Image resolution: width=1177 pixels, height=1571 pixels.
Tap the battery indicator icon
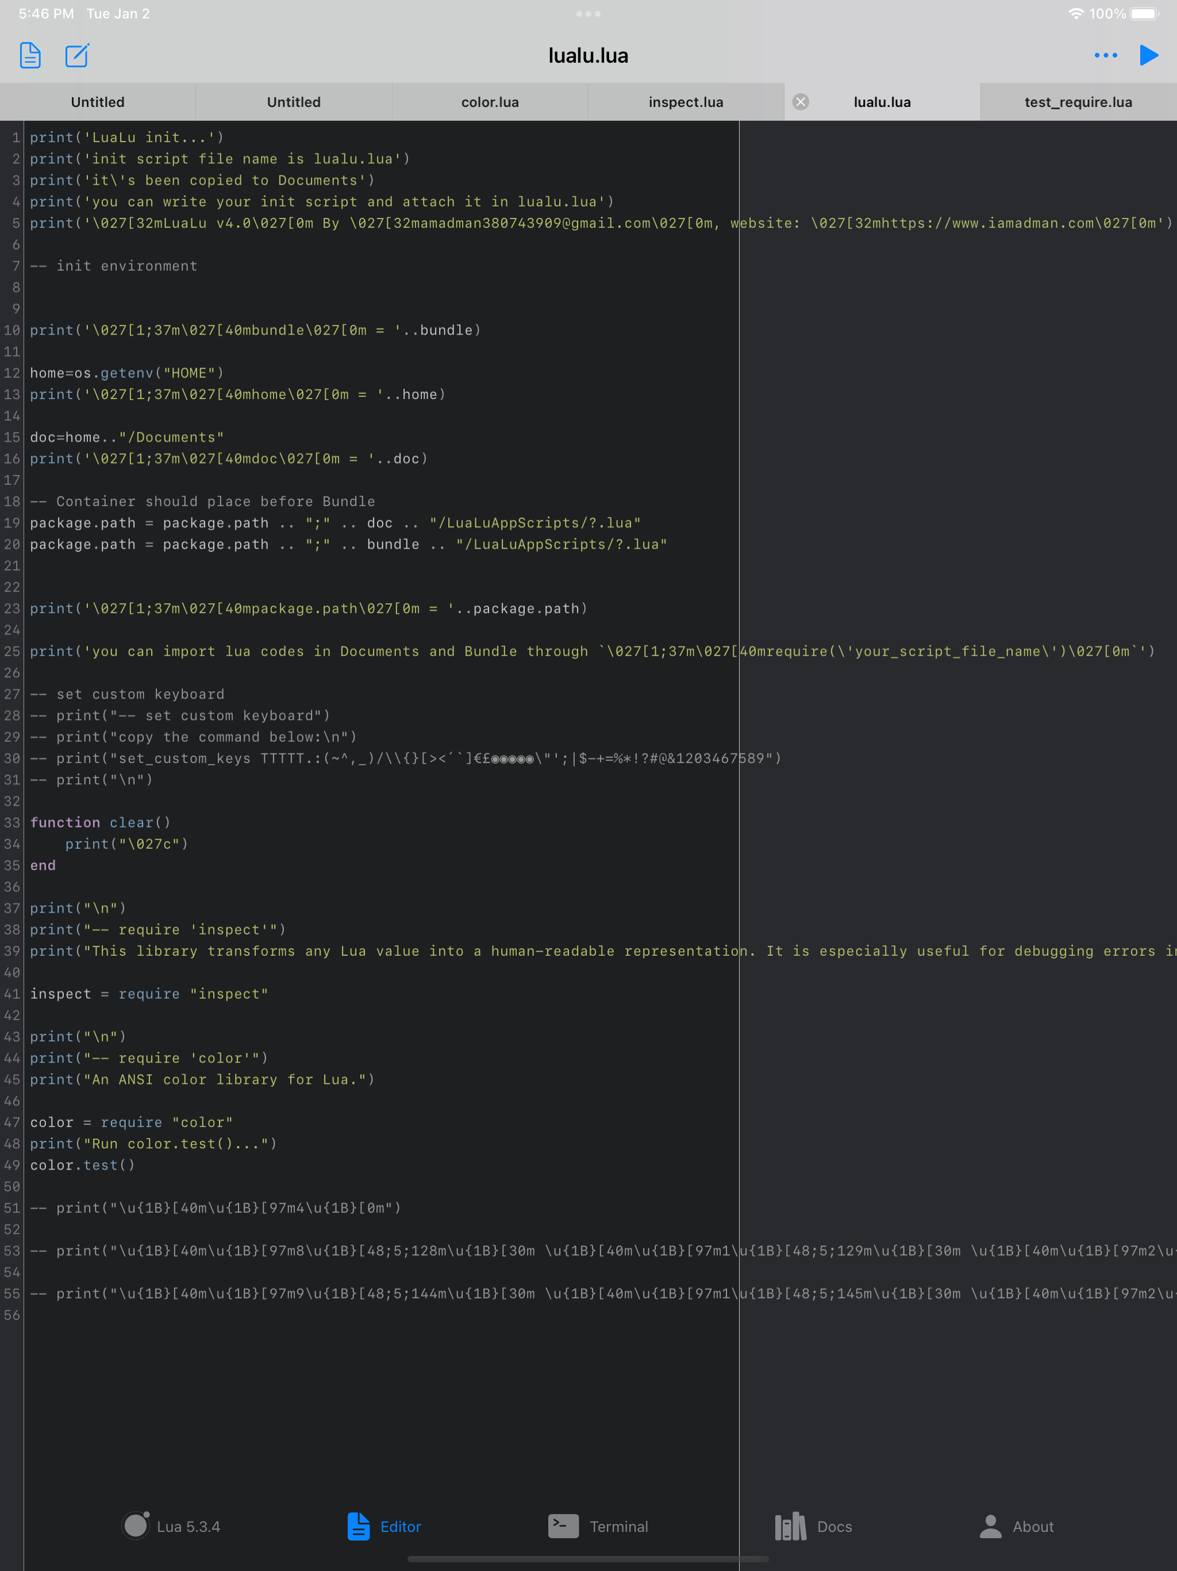(1144, 13)
